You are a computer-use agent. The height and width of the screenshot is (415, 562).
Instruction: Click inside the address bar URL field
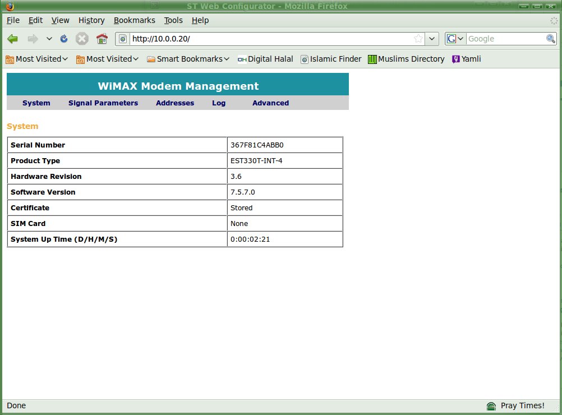pos(269,39)
